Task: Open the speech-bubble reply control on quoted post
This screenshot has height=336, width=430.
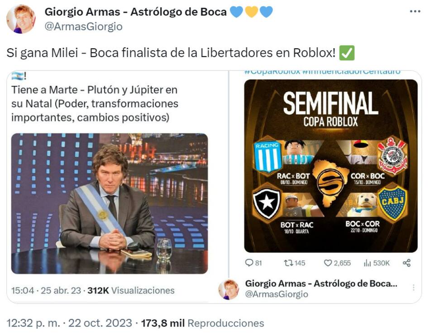Action: 249,261
